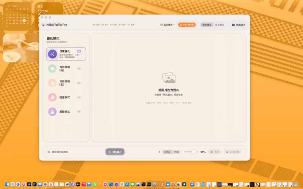Click the green leaf icon of 自然修復（強）
Viewport: 303px width, 189px height.
pos(52,69)
